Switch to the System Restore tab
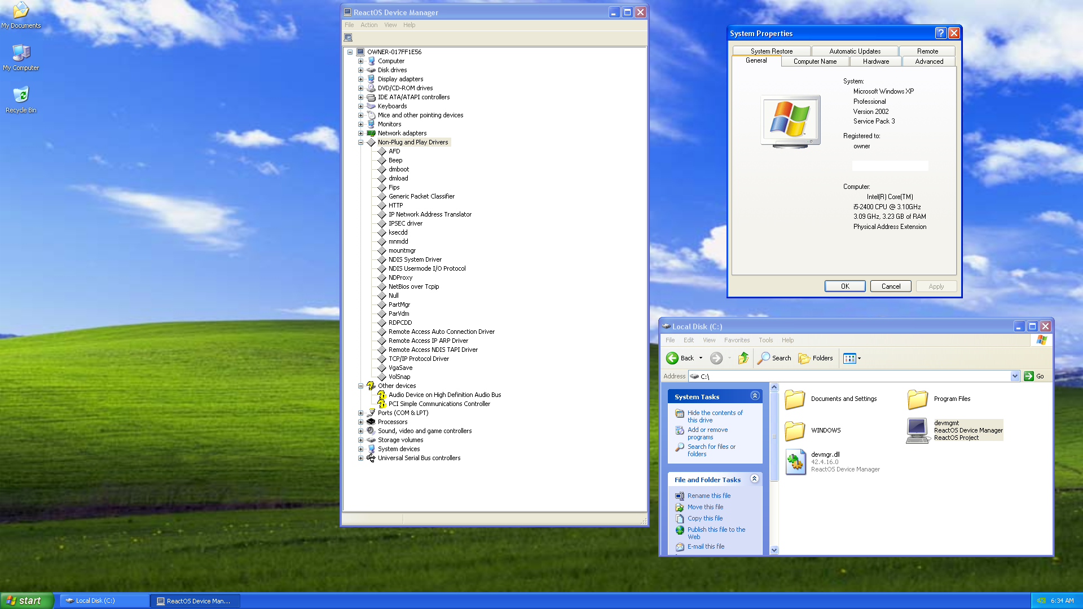1083x609 pixels. [771, 51]
